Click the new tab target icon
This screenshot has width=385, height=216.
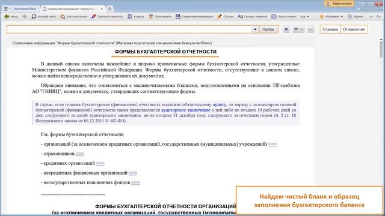[109, 9]
